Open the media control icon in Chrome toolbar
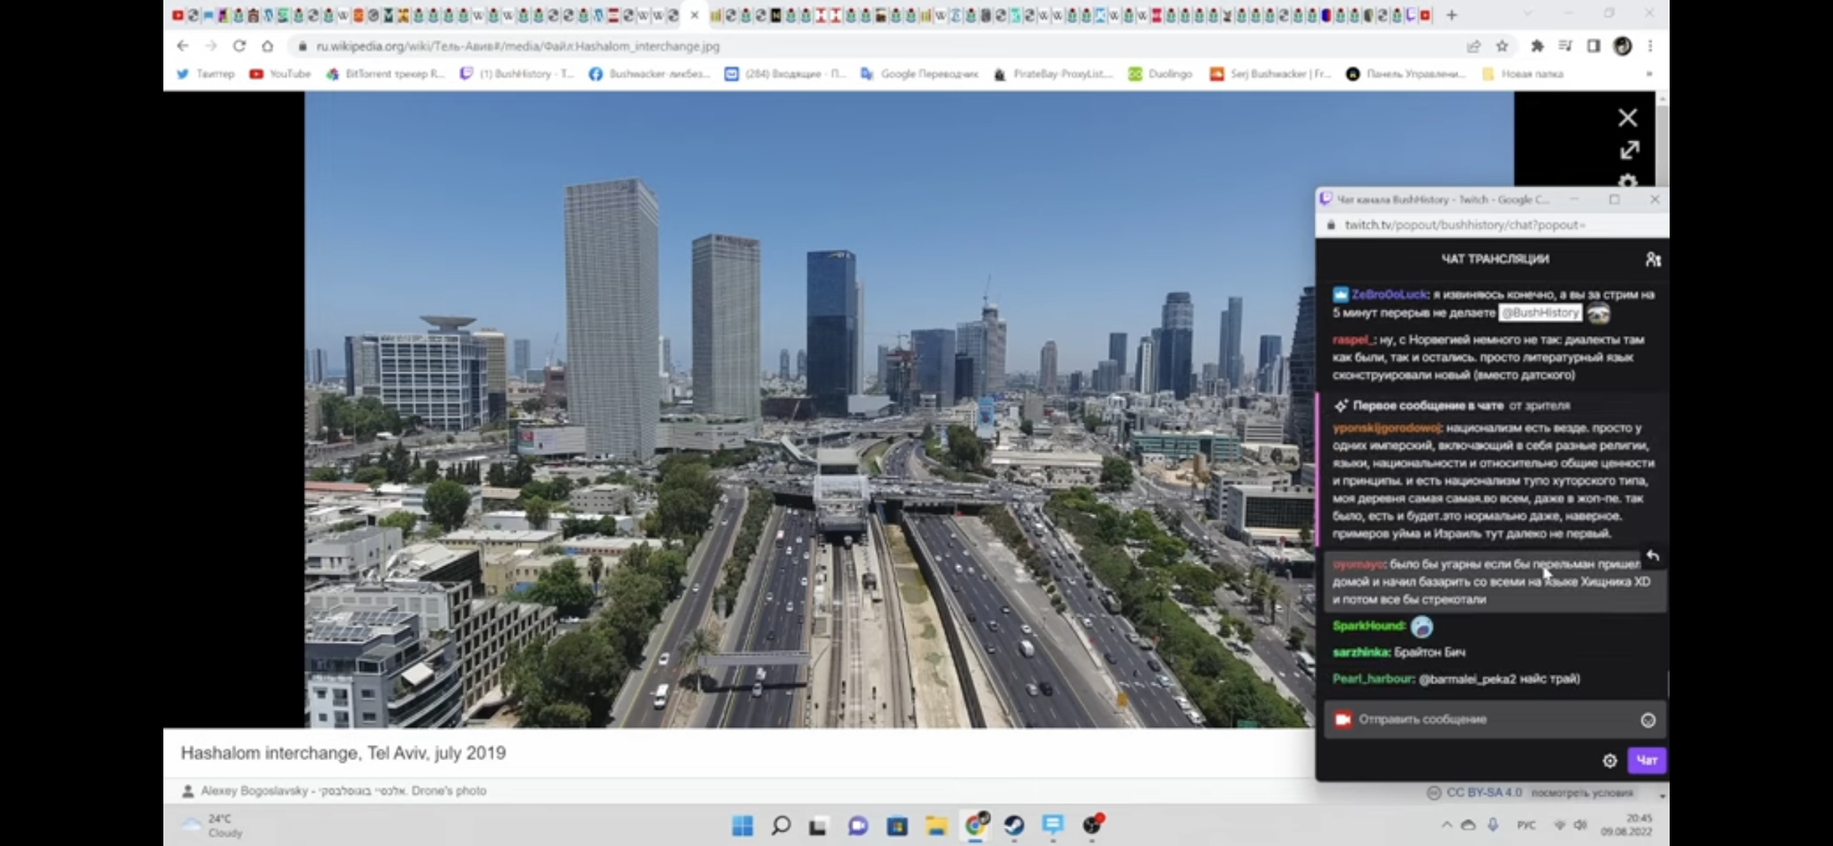 [x=1565, y=46]
